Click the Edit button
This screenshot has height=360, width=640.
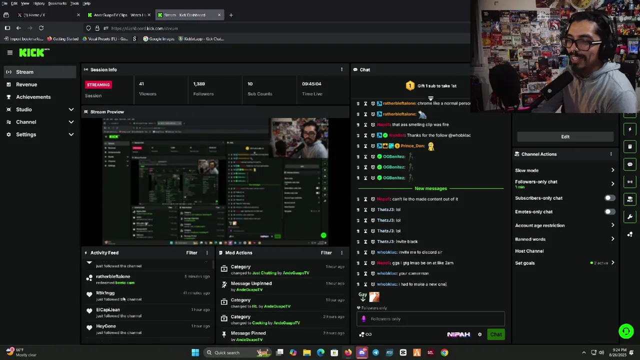click(x=565, y=136)
